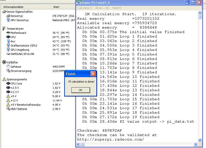Click the 'PI value output -> pi_data.txt' line
The image size is (206, 148).
(x=138, y=122)
